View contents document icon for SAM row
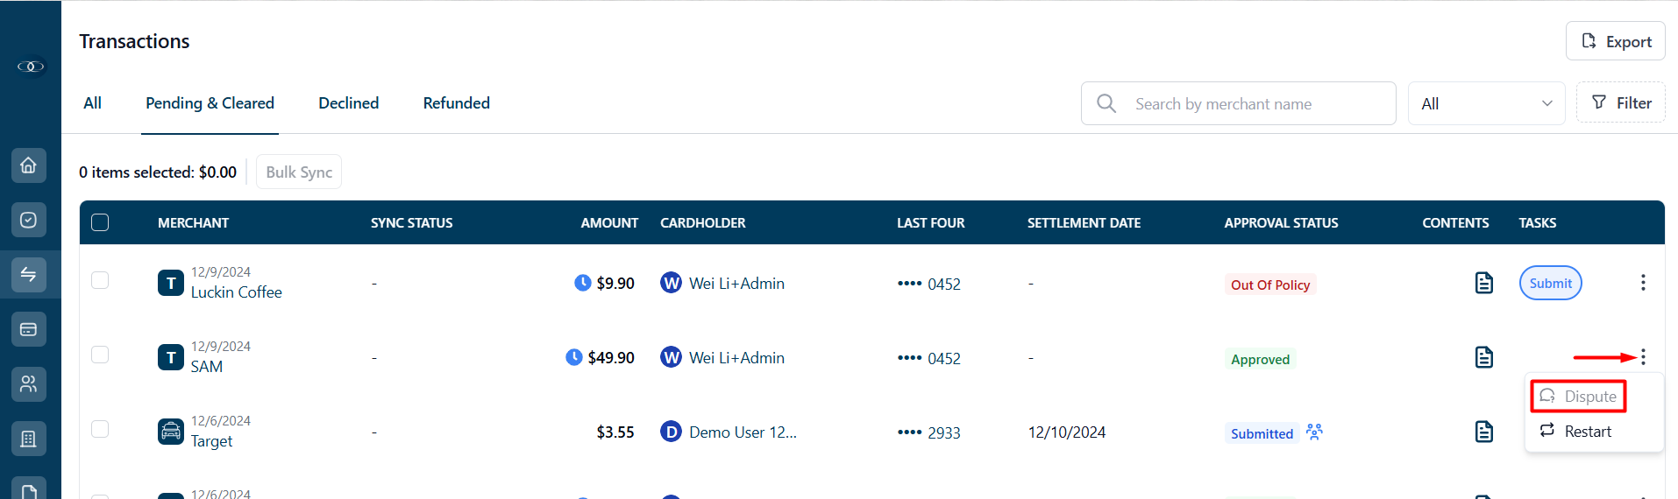Screen dimensions: 1678x499 tap(1483, 357)
